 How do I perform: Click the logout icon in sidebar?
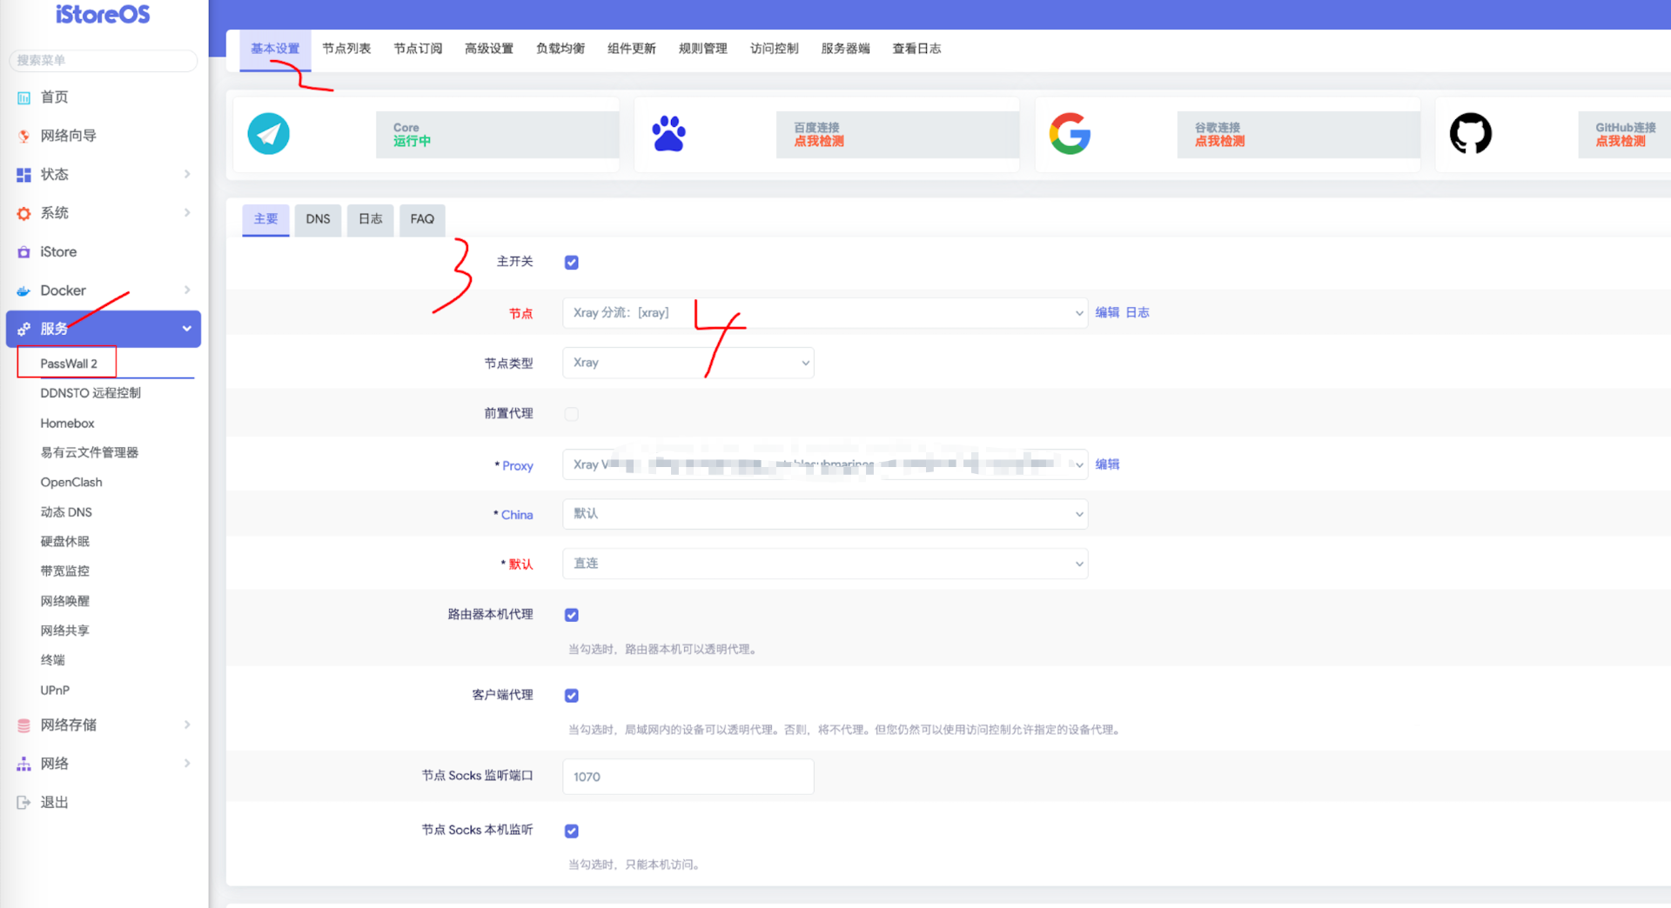[23, 802]
